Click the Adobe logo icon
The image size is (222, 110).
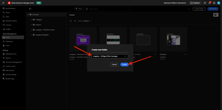pyautogui.click(x=9, y=3)
